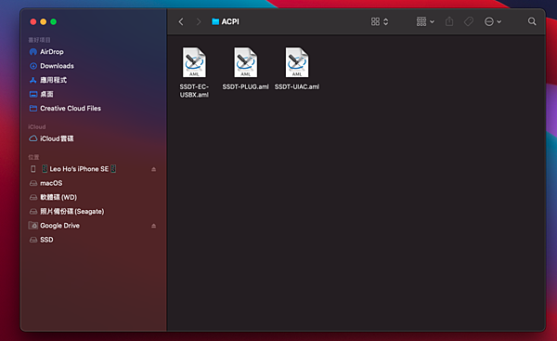Open Finder search magnifier icon
Image resolution: width=557 pixels, height=341 pixels.
click(x=532, y=21)
